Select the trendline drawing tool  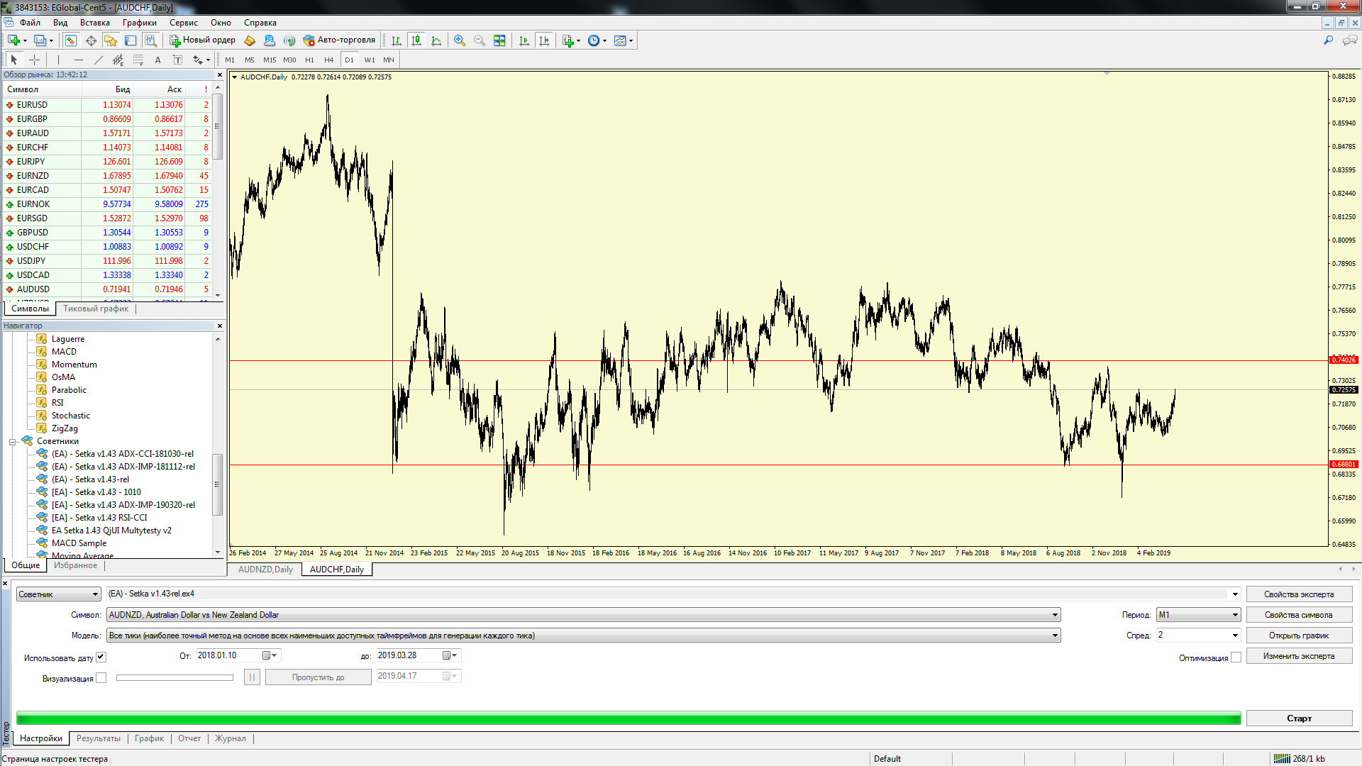pos(99,60)
